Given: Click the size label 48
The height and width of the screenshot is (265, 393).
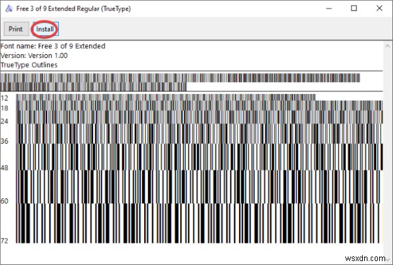Looking at the screenshot, I should (x=5, y=168).
